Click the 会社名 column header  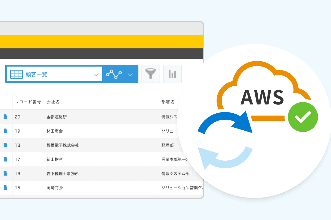[x=102, y=102]
